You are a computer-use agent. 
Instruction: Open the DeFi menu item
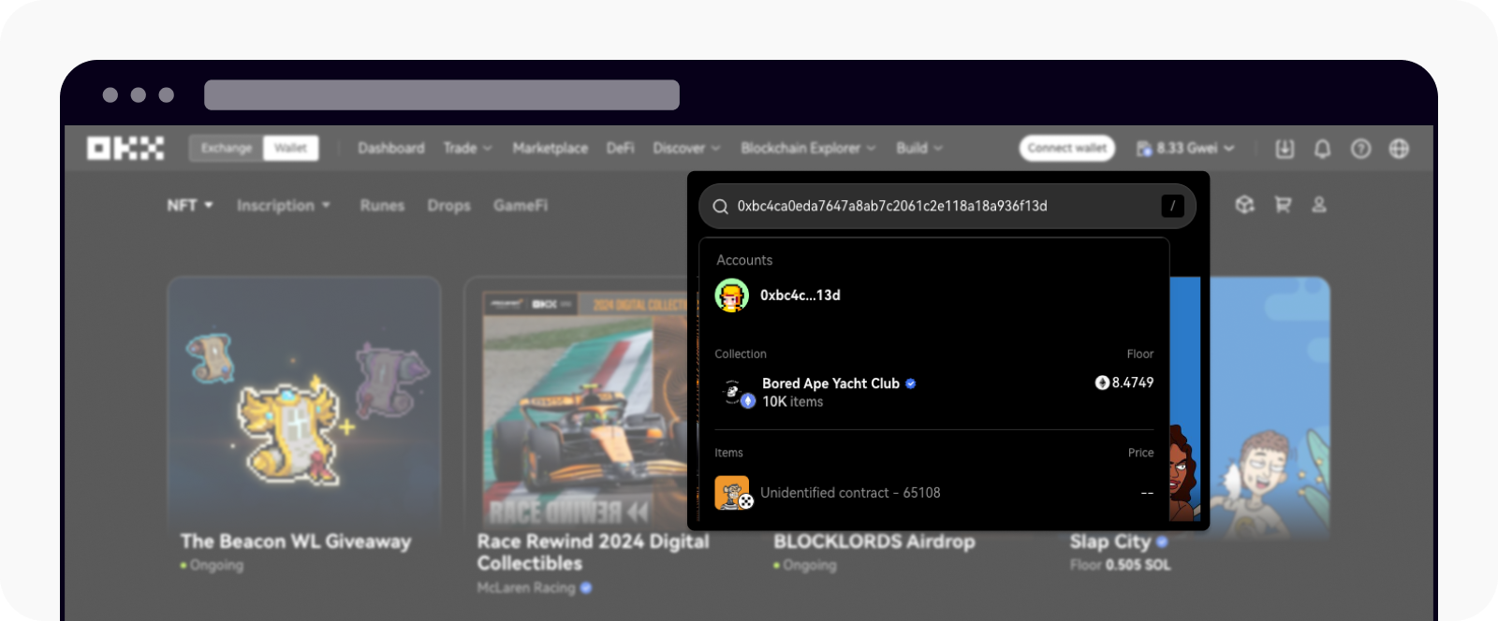tap(620, 149)
